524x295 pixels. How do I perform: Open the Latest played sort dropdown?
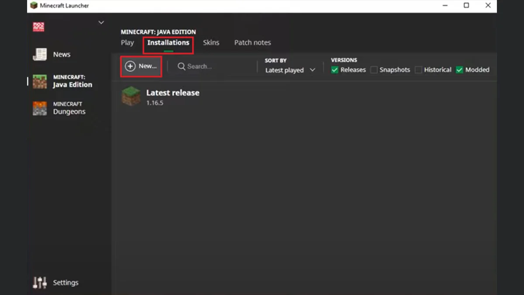[290, 70]
